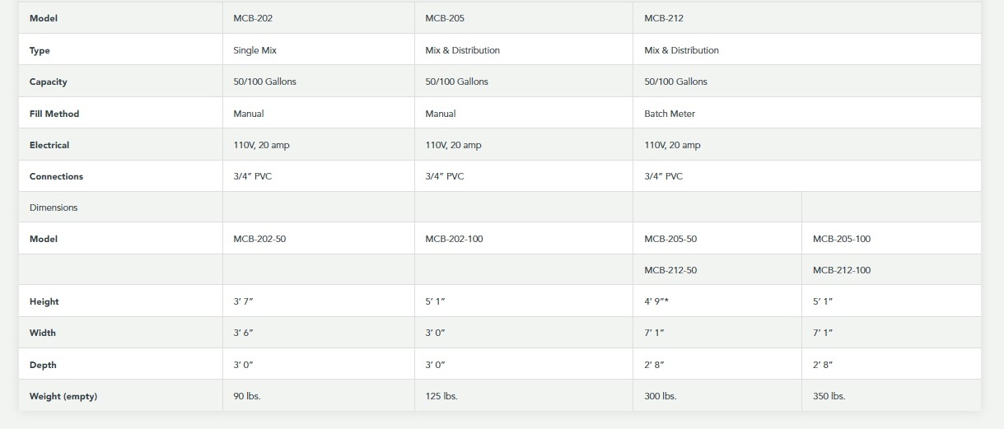Click the Batch Meter fill method cell
Screen dimensions: 1004x429
[670, 114]
